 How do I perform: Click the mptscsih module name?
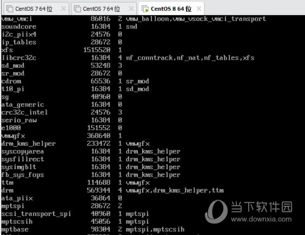click(17, 221)
